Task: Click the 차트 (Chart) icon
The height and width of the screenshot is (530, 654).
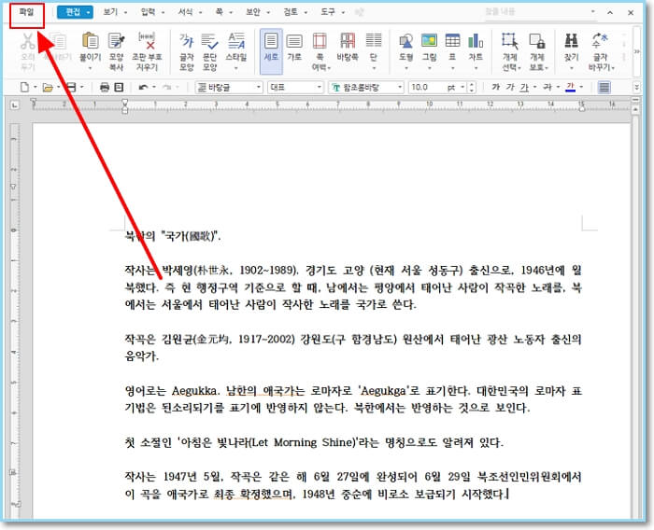Action: tap(476, 41)
